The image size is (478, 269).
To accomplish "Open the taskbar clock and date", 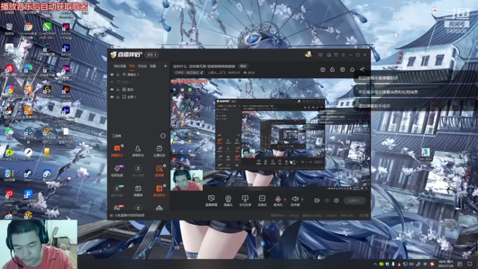I will tap(446, 264).
